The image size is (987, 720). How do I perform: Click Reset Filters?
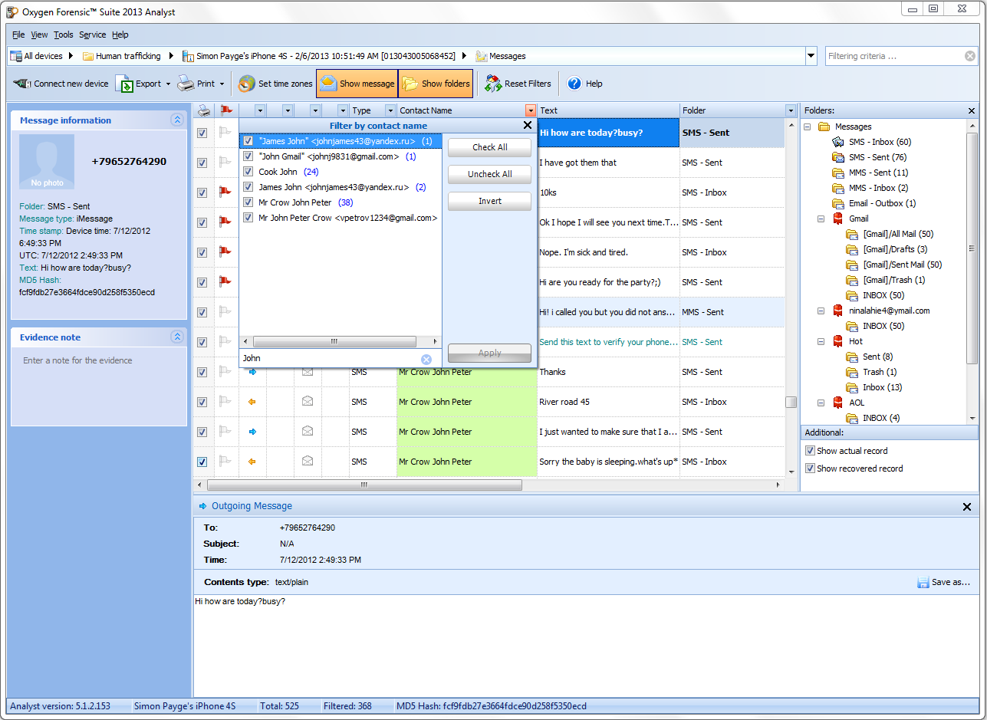518,84
